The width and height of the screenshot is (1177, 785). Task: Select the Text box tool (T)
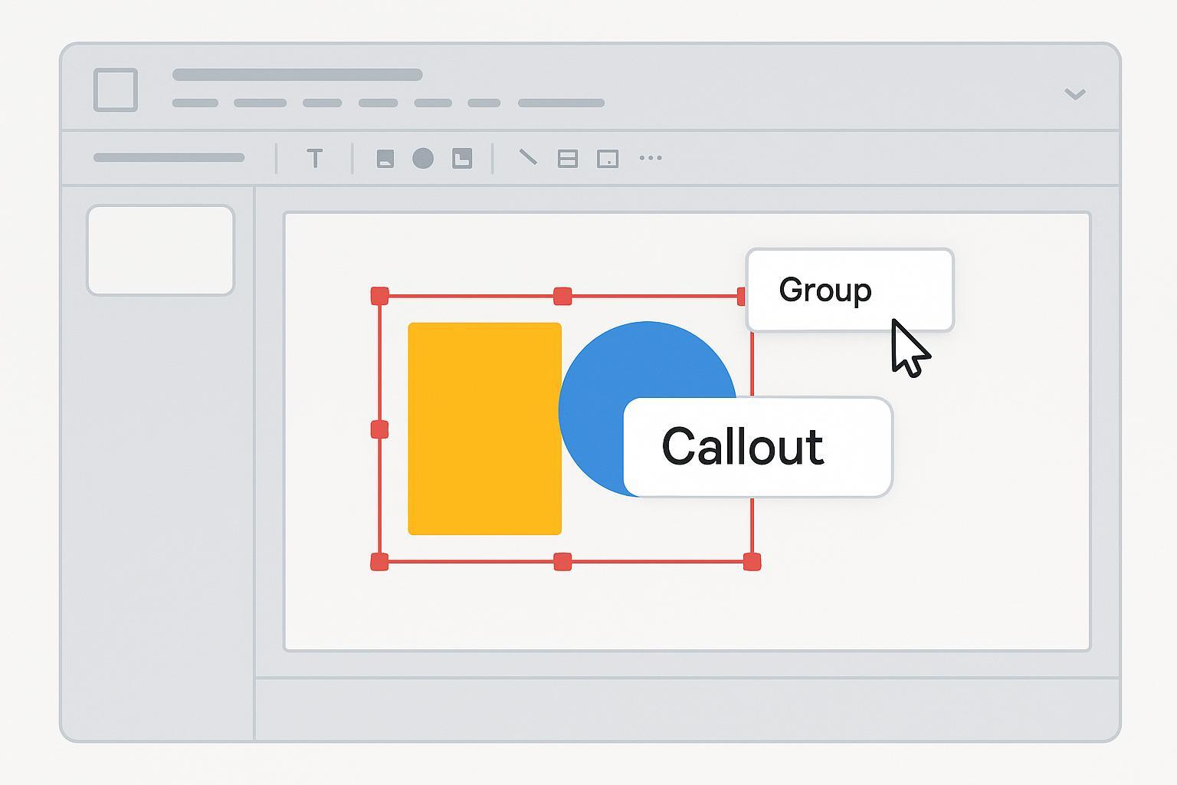click(314, 159)
